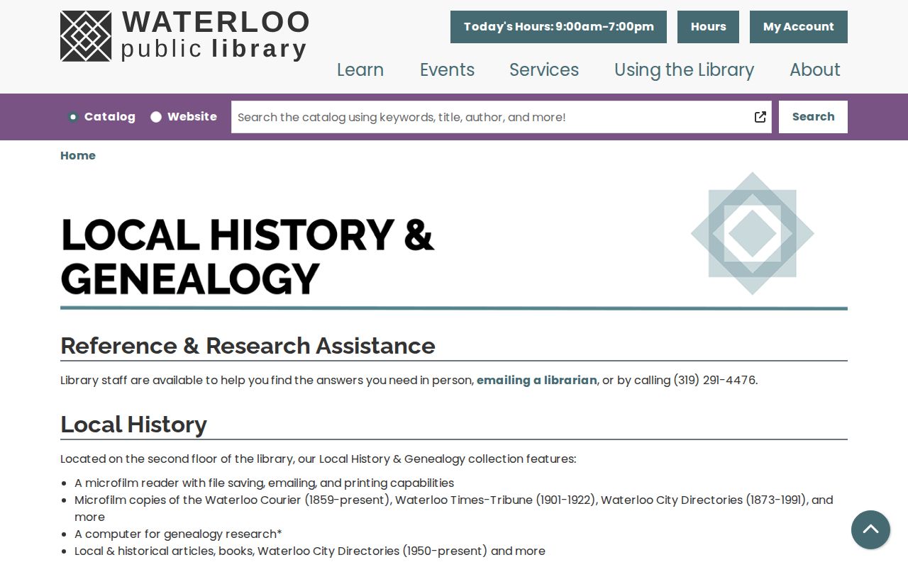Select the Catalog radio button
Image resolution: width=908 pixels, height=567 pixels.
73,117
